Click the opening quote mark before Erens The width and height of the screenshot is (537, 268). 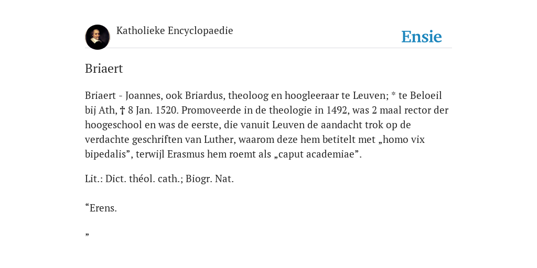pos(87,205)
